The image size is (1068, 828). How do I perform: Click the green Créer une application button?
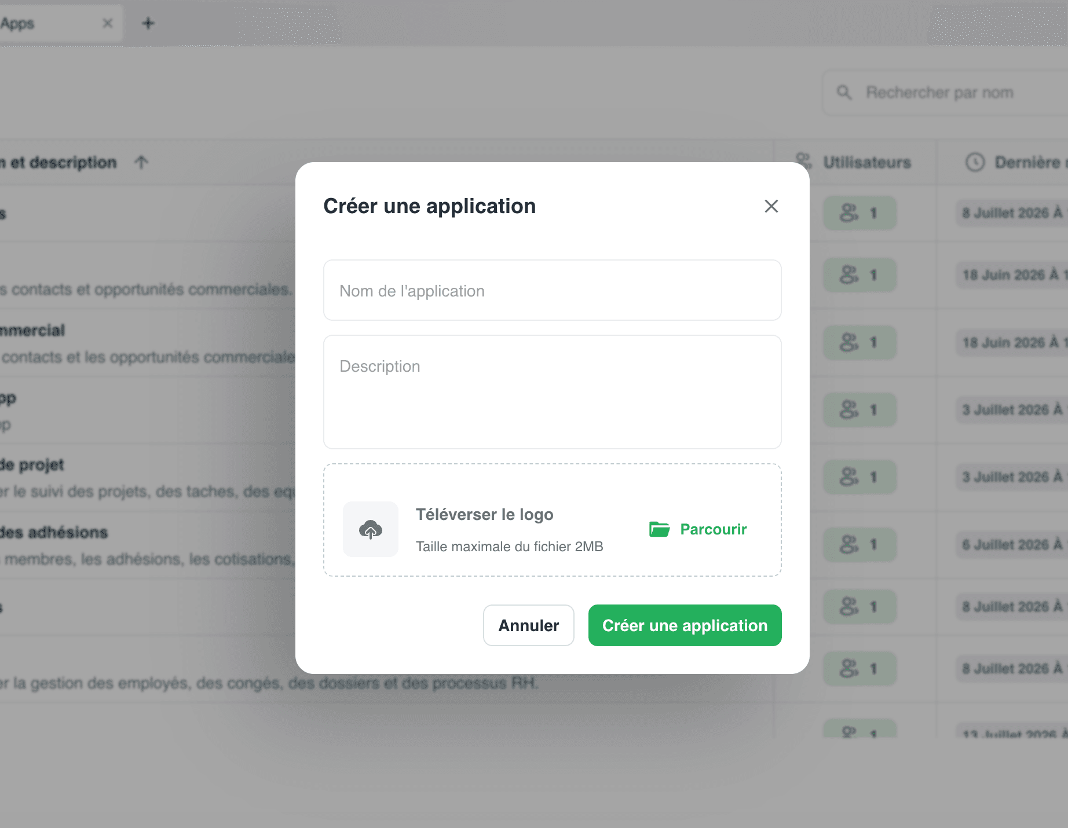[x=685, y=625]
